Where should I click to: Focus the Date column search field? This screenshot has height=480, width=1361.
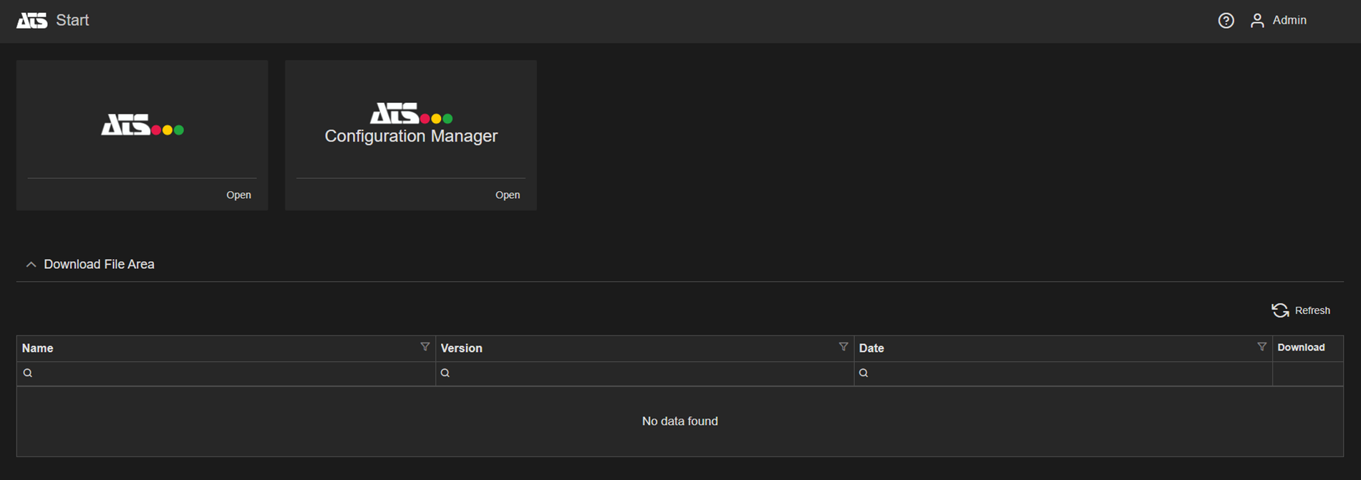point(1067,373)
